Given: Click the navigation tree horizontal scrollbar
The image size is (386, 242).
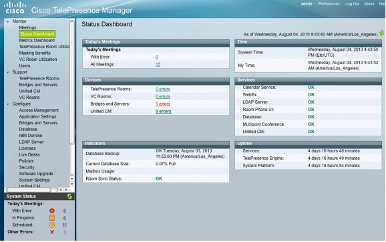Looking at the screenshot, I should point(29,190).
